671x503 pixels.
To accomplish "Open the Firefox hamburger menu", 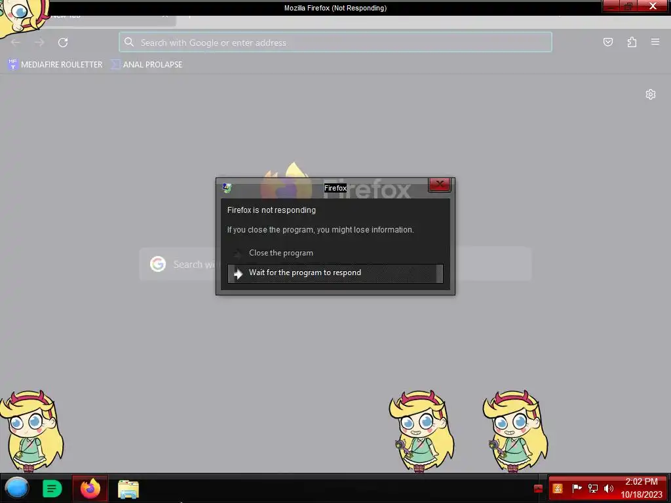I will tap(655, 42).
